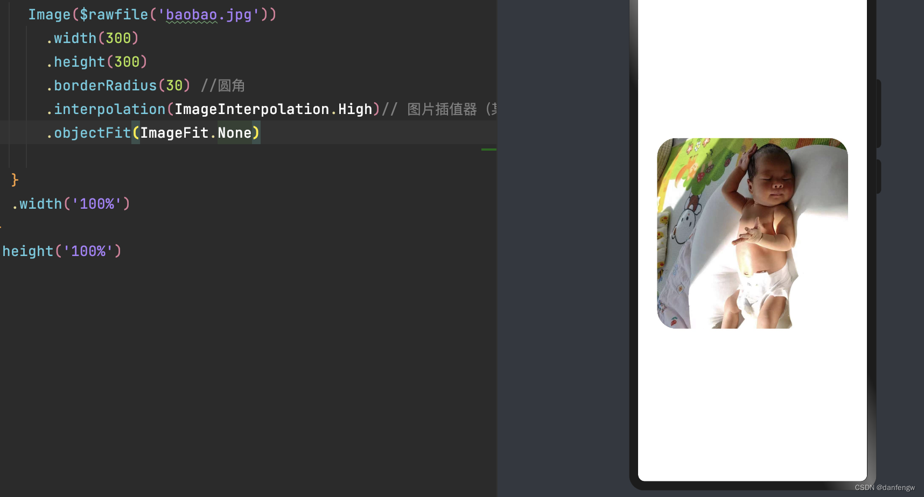Click the .height('100%') attribute
This screenshot has width=924, height=497.
60,251
